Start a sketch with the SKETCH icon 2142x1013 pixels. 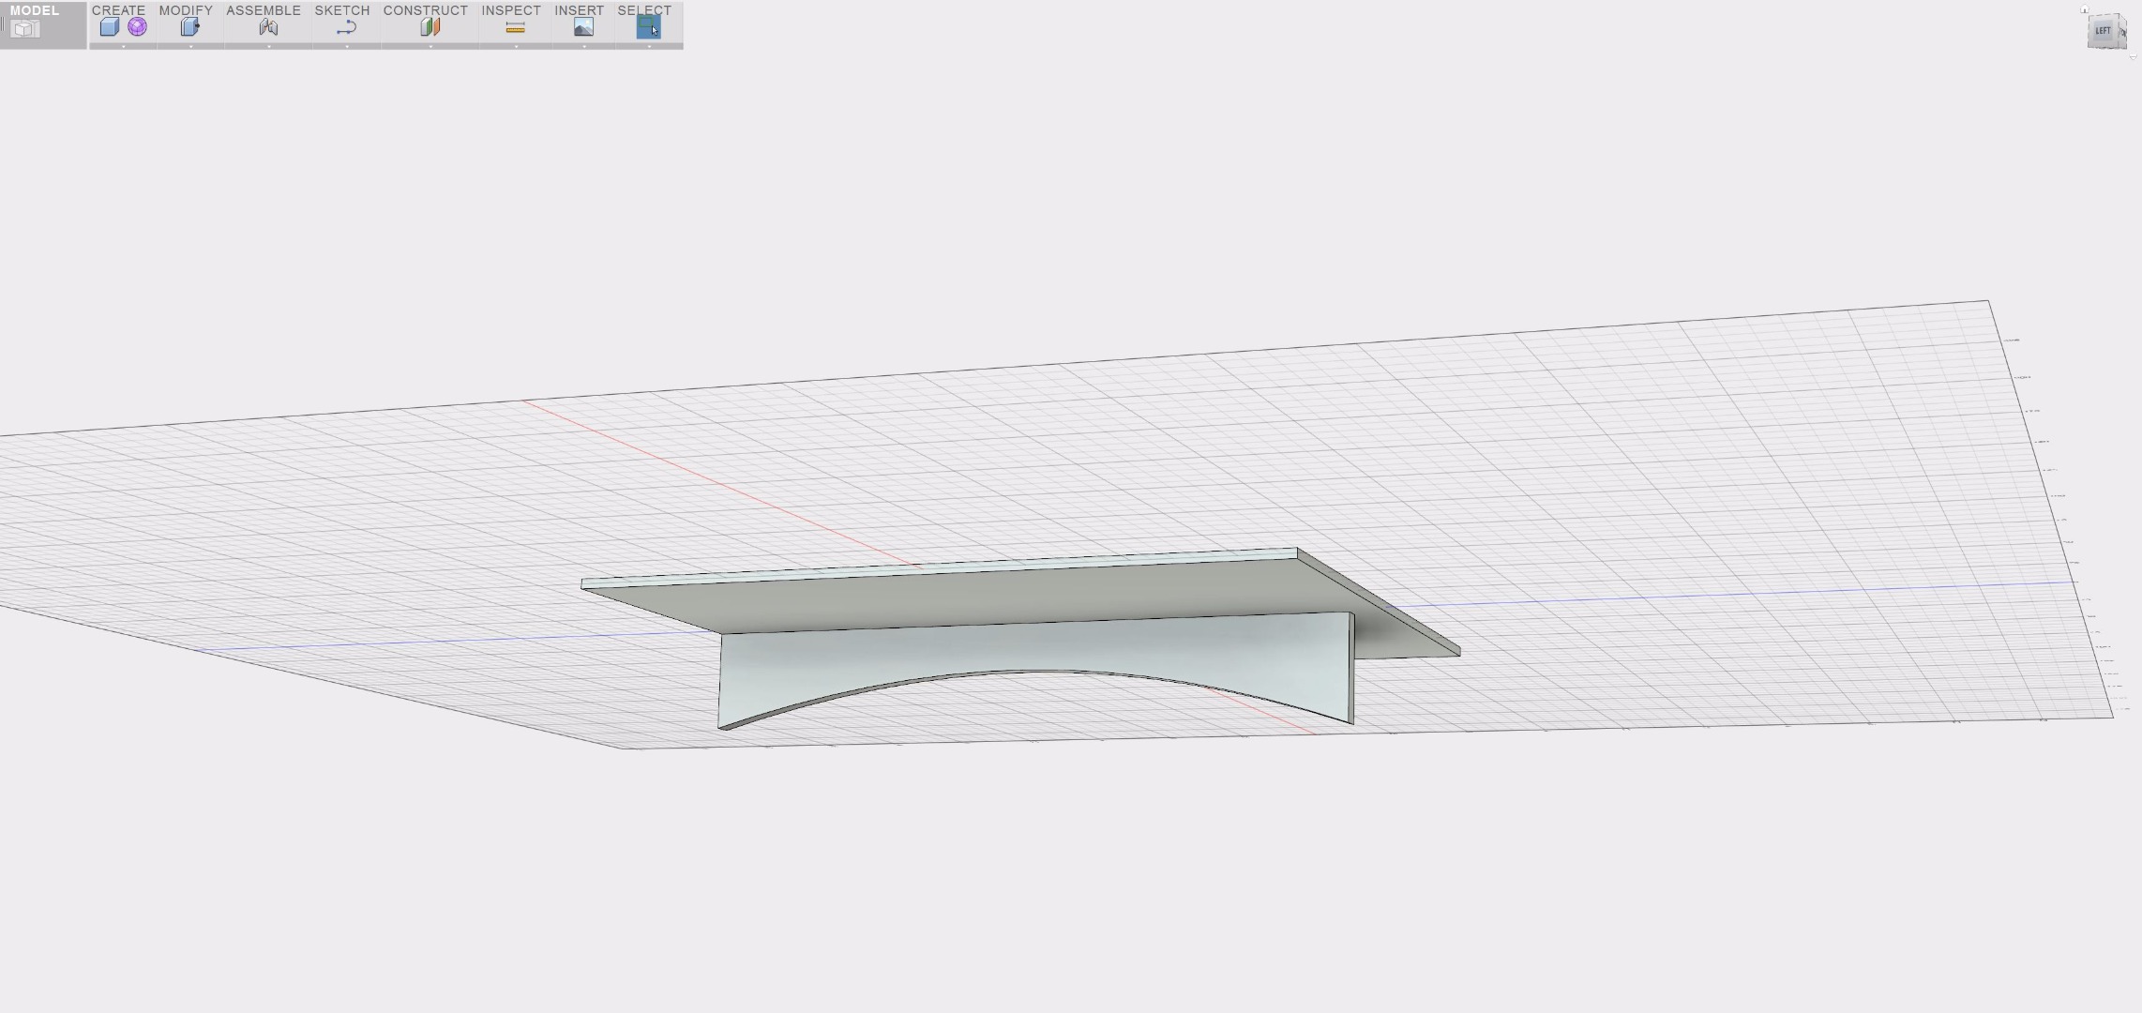click(x=346, y=28)
